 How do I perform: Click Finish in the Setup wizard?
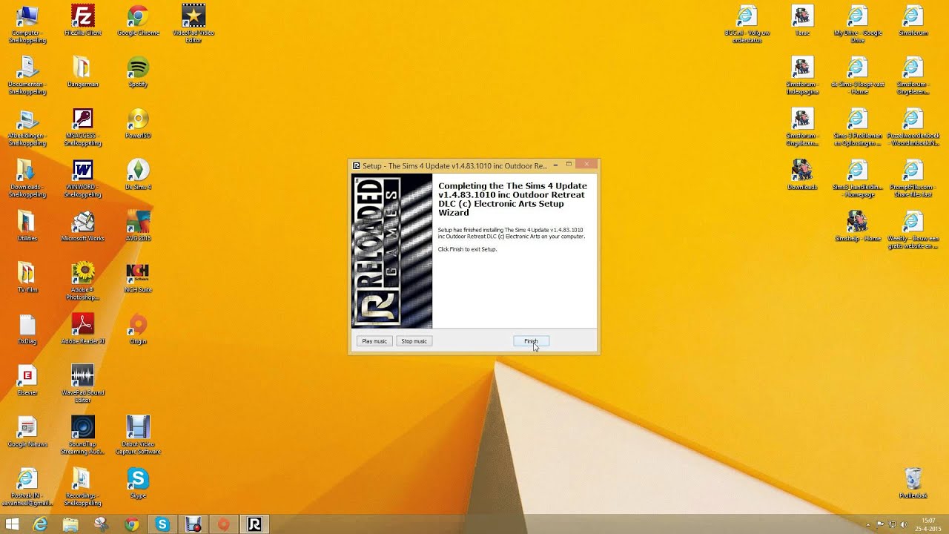[x=531, y=341]
